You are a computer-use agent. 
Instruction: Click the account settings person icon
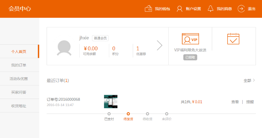pyautogui.click(x=179, y=9)
